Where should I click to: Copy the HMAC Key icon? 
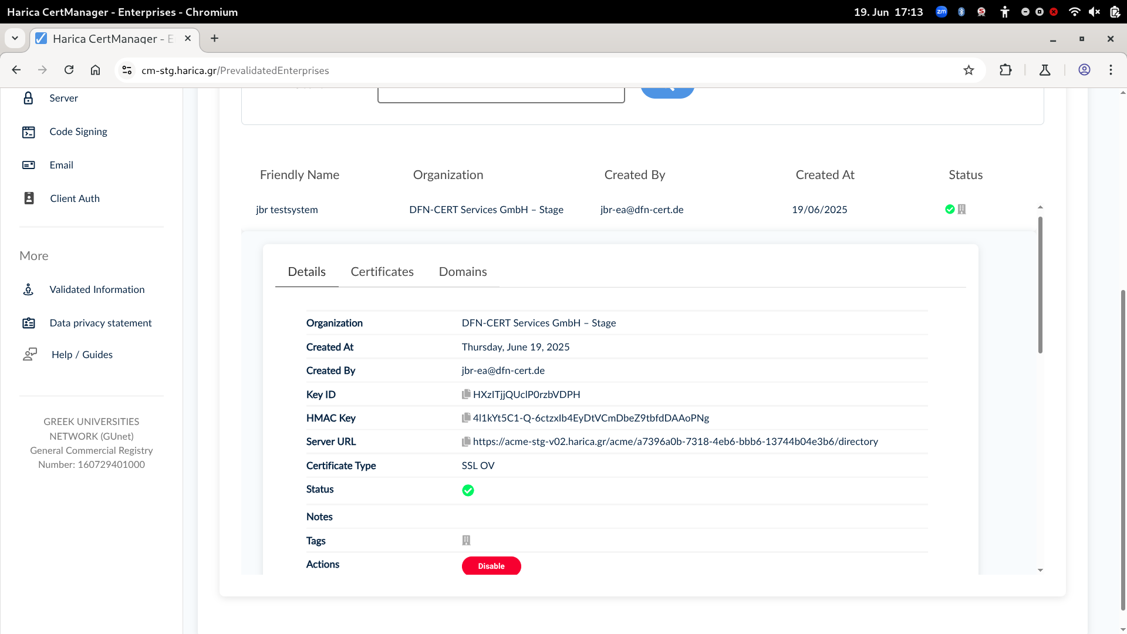(466, 418)
